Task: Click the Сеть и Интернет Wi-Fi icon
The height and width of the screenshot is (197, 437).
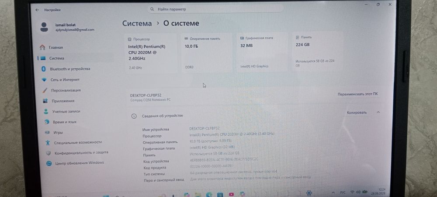Action: click(44, 80)
